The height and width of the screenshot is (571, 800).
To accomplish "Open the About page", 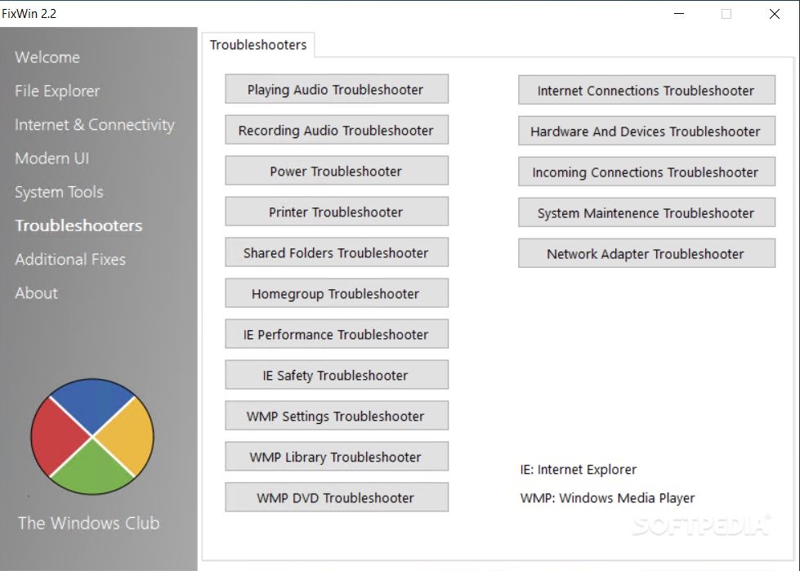I will [36, 292].
